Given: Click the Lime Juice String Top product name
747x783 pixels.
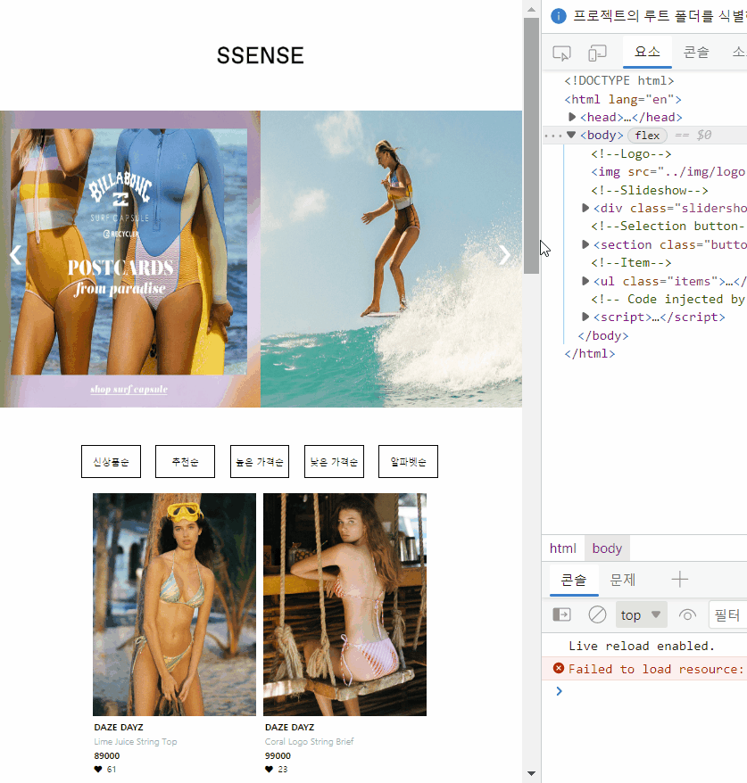Looking at the screenshot, I should tap(136, 742).
